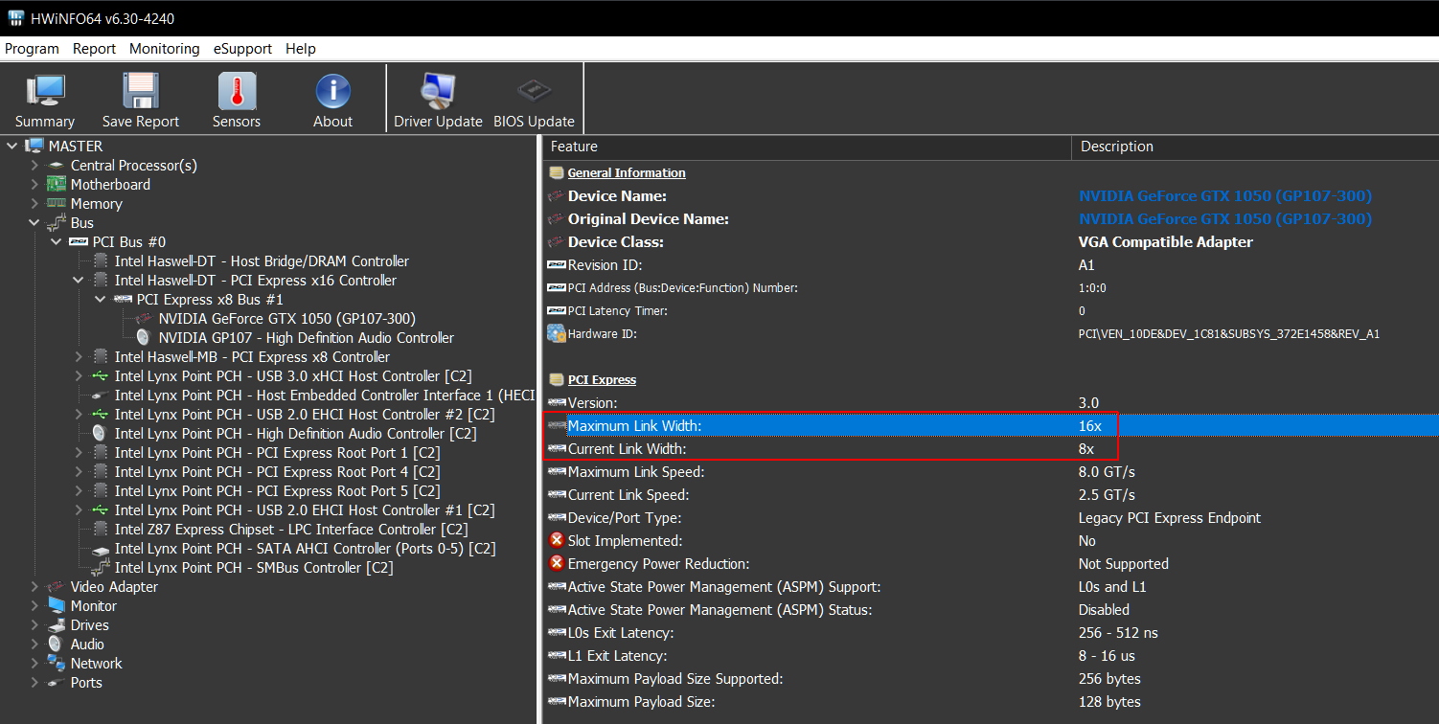The height and width of the screenshot is (724, 1439).
Task: Select Intel Z87 Express Chipset LPC Interface Controller
Action: (291, 529)
